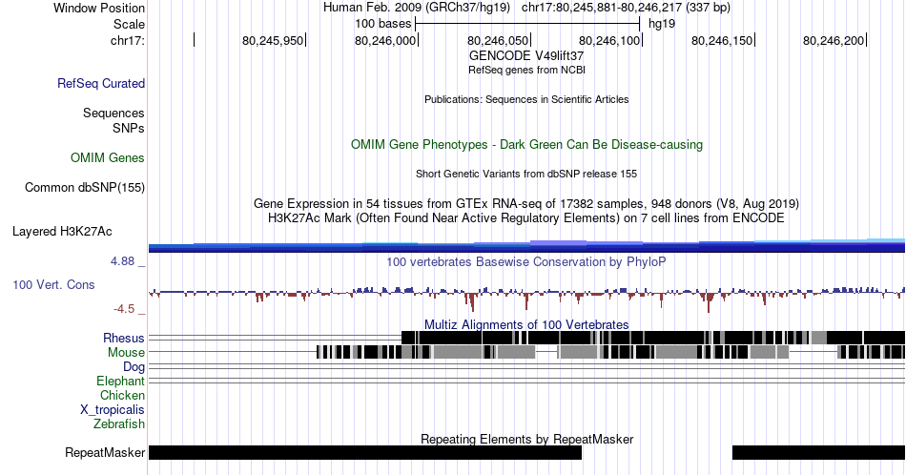Select the Dog species label
This screenshot has height=475, width=906.
[134, 366]
